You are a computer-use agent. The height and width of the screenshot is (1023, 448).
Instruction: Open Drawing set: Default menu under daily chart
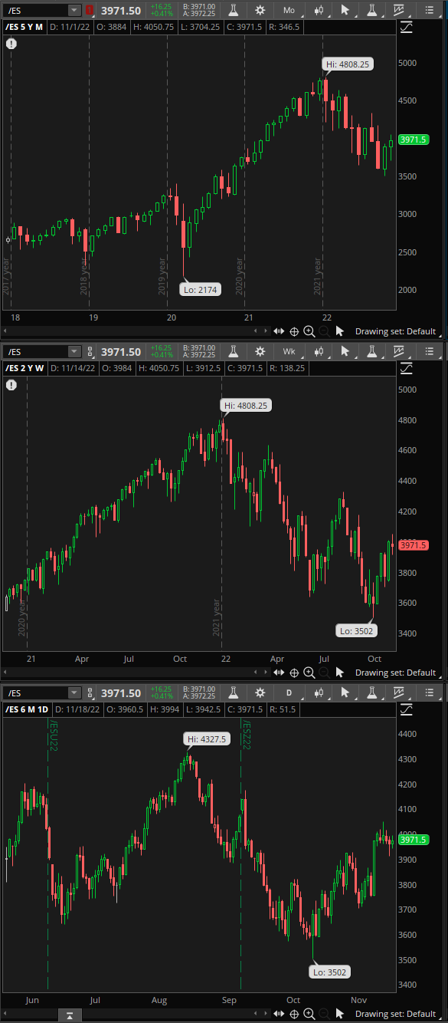tap(395, 1014)
